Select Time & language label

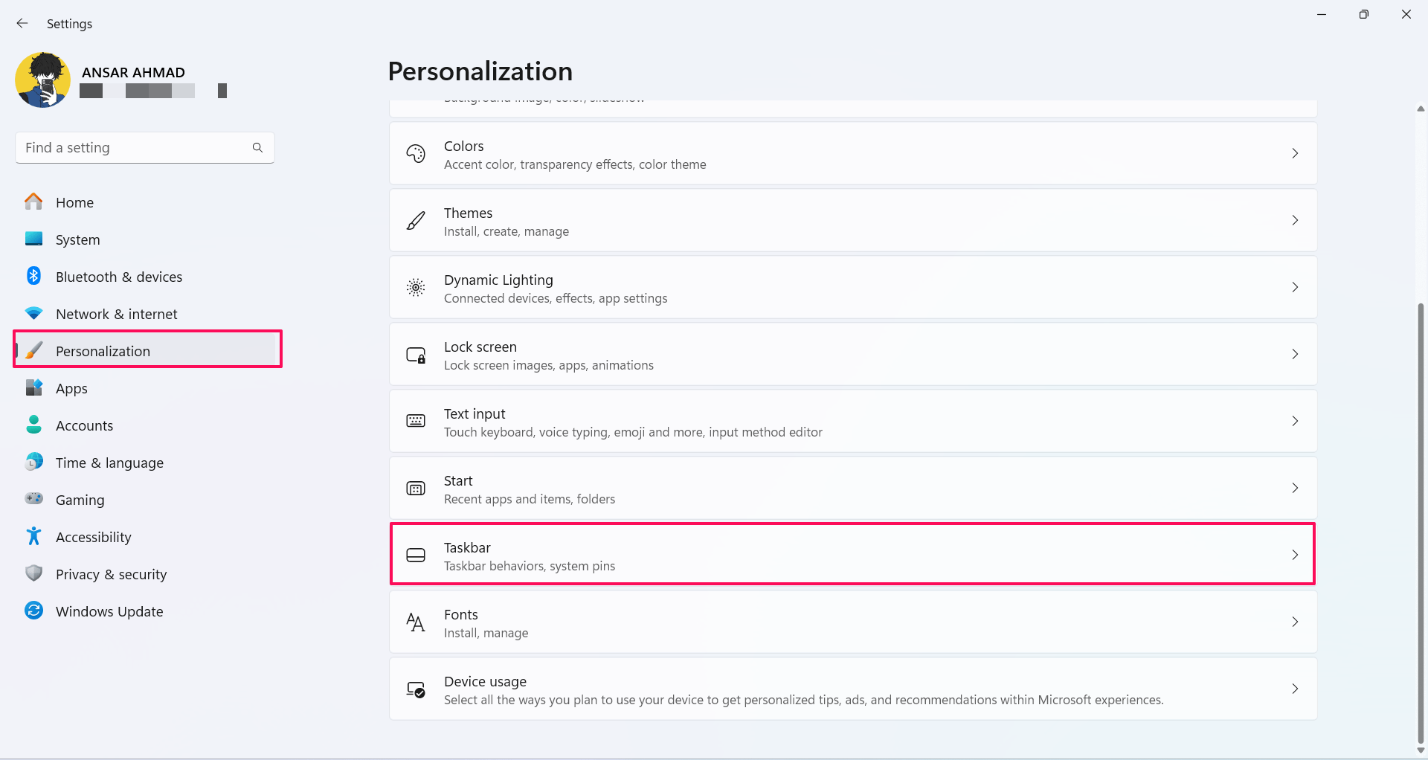tap(109, 463)
